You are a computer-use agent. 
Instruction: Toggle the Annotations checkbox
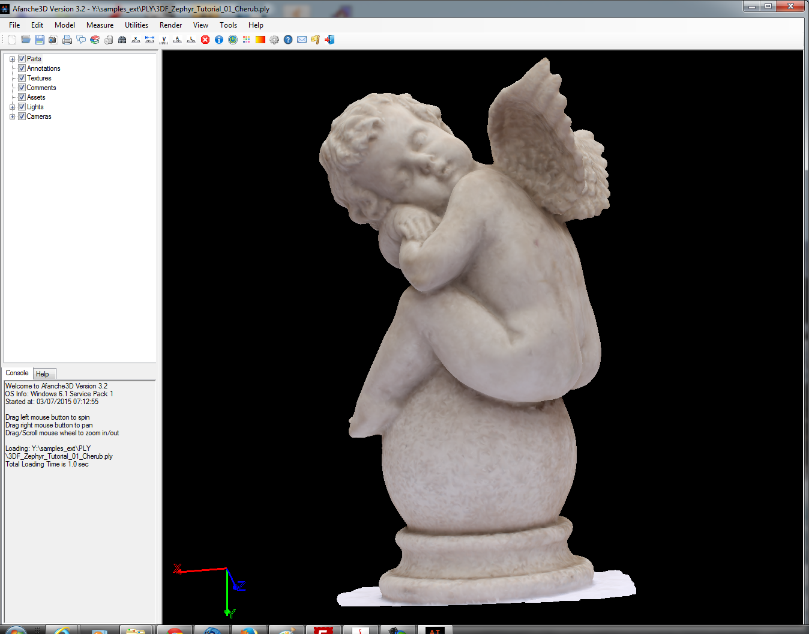22,68
